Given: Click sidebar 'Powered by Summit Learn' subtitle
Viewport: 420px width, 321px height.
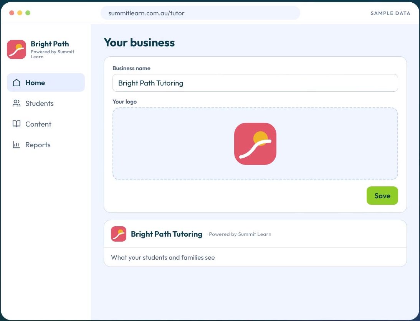Looking at the screenshot, I should tap(53, 54).
